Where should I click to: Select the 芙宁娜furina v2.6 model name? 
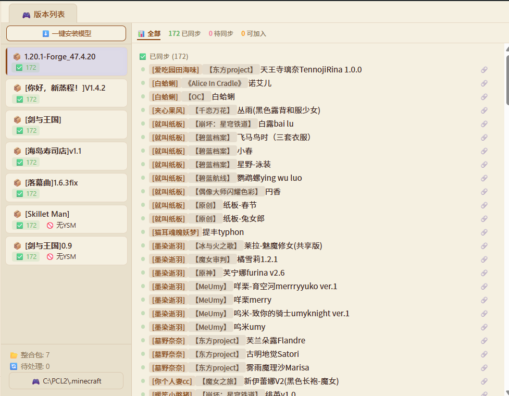(x=254, y=273)
